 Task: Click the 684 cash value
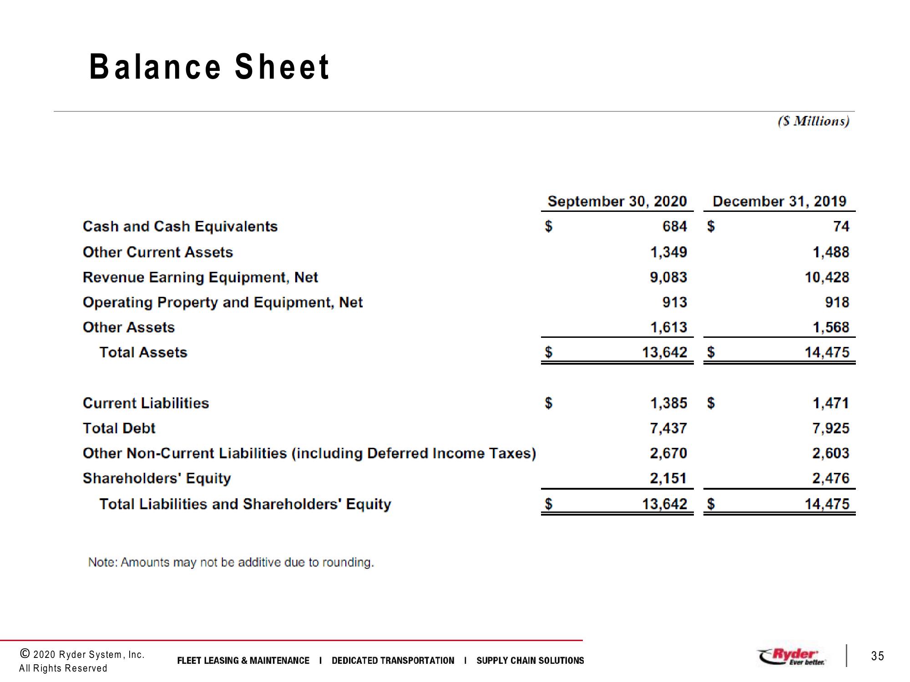tap(674, 226)
